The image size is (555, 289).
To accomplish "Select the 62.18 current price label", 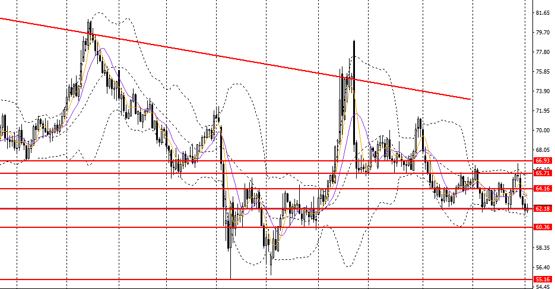I will pyautogui.click(x=541, y=209).
